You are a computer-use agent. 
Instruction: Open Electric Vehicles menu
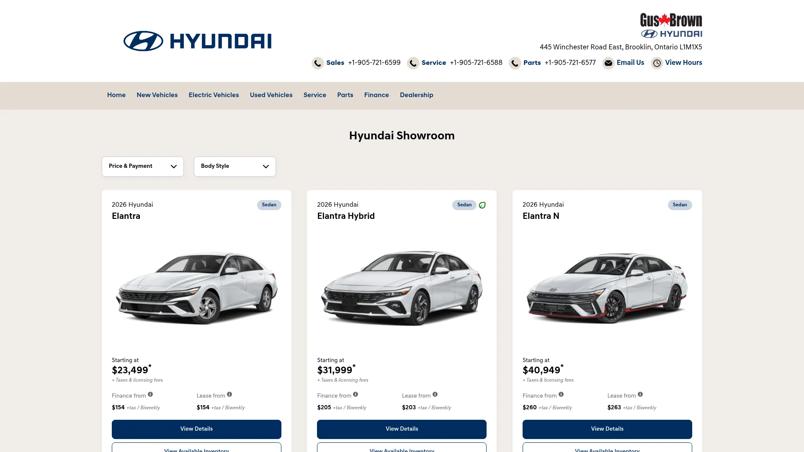pos(214,95)
